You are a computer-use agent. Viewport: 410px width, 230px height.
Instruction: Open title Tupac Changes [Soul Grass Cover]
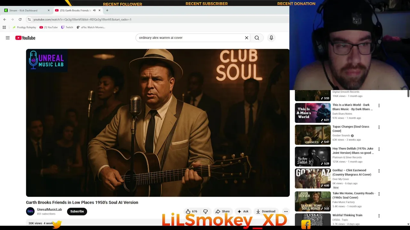pos(351,129)
